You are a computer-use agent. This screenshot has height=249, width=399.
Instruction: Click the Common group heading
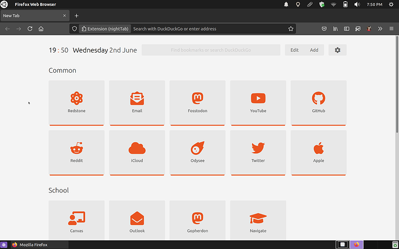(x=62, y=70)
